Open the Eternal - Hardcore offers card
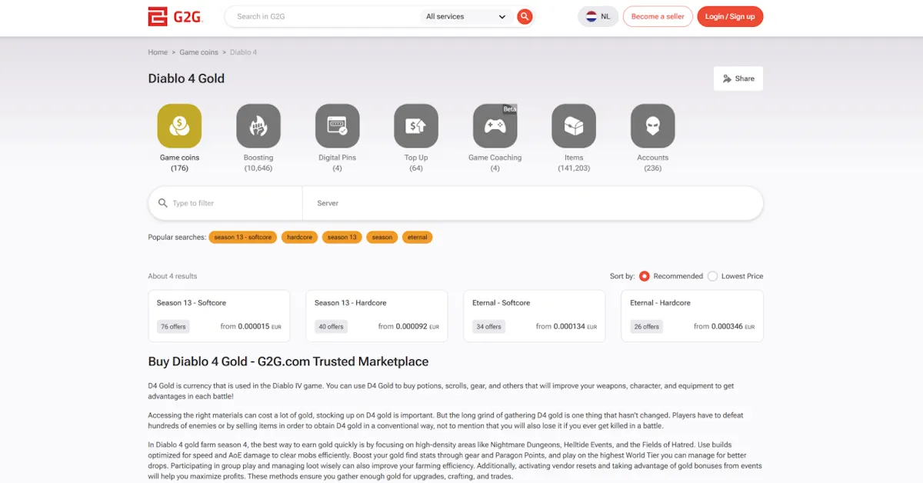Image resolution: width=923 pixels, height=483 pixels. 692,315
